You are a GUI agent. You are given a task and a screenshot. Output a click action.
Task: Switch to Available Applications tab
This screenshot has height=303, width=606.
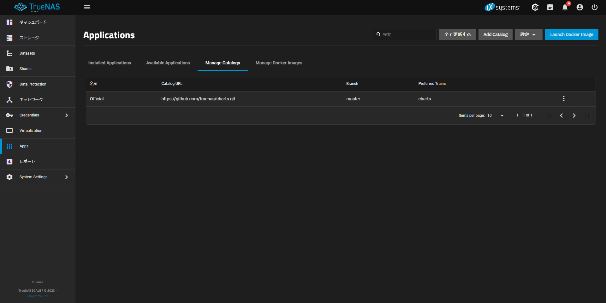click(x=168, y=63)
